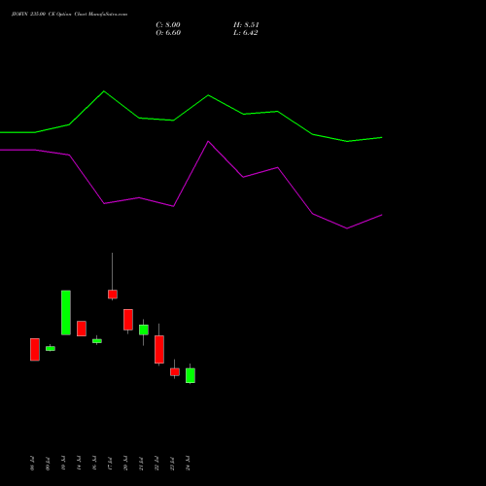Viewport: 486px width, 486px height.
Task: Select the small green candlestick for 09 Jul
Action: (51, 348)
